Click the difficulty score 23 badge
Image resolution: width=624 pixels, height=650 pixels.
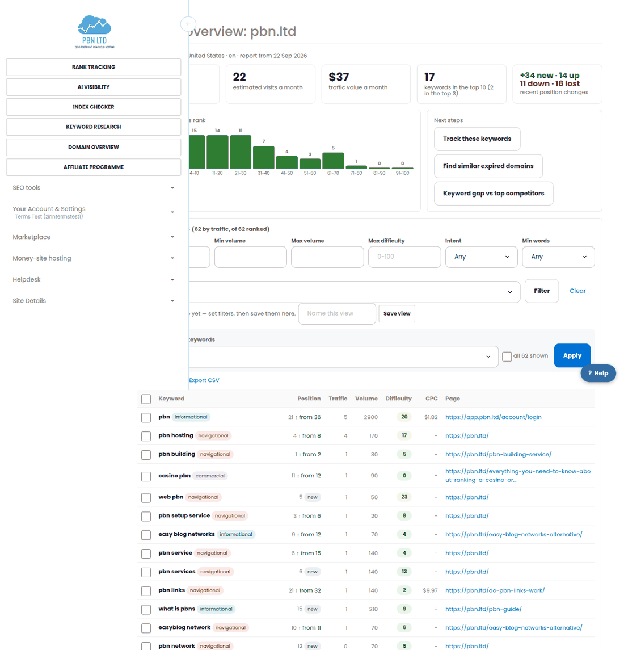pyautogui.click(x=404, y=497)
